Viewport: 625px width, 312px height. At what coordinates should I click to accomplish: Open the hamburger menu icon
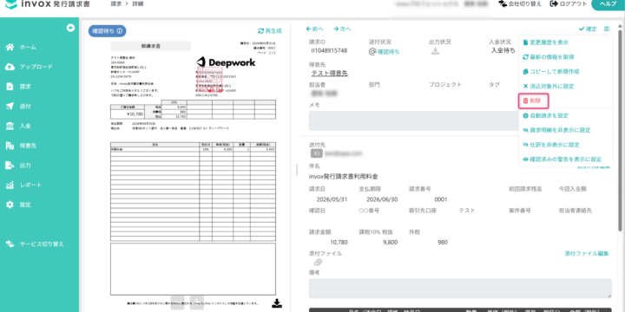click(606, 29)
